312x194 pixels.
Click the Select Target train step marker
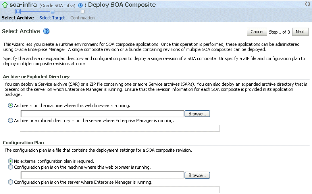[x=52, y=12]
